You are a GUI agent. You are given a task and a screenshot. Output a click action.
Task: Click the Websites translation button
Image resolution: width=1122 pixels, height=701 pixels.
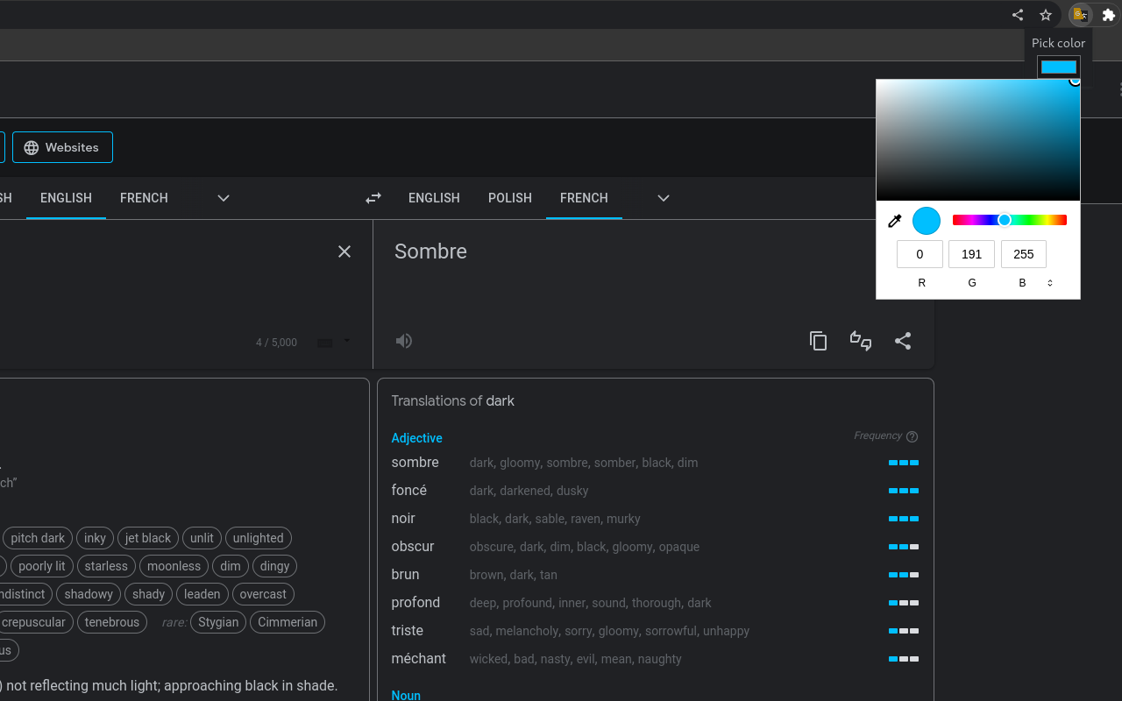click(x=62, y=147)
